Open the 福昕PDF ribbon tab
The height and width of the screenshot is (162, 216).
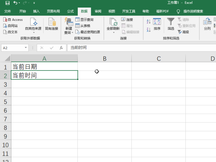[162, 11]
